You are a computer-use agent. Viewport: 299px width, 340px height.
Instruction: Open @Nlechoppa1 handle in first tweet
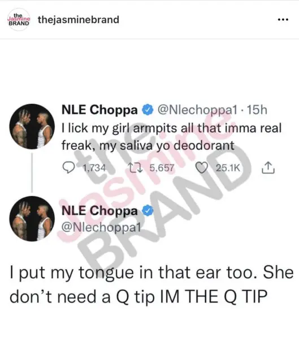click(197, 110)
